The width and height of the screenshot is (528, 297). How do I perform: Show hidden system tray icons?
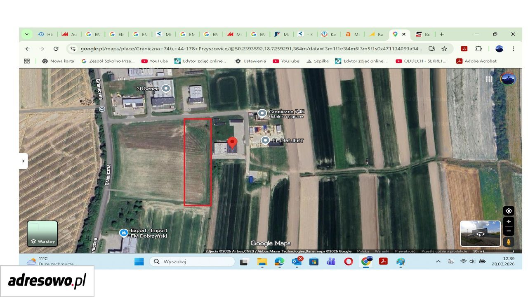[438, 262]
